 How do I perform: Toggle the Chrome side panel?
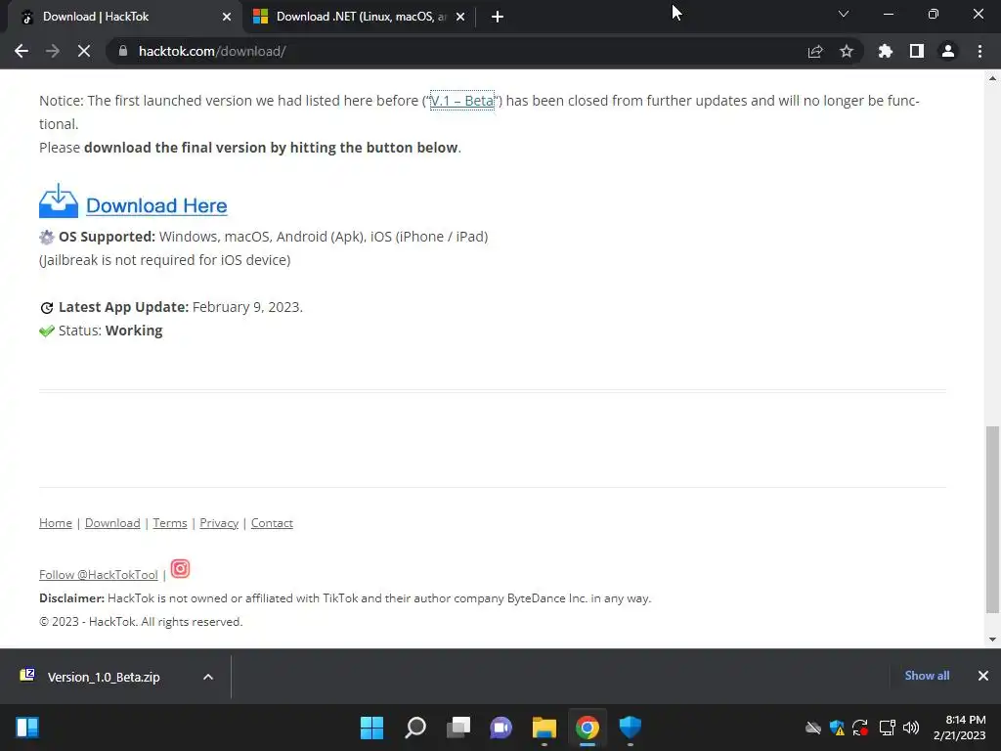click(x=917, y=51)
